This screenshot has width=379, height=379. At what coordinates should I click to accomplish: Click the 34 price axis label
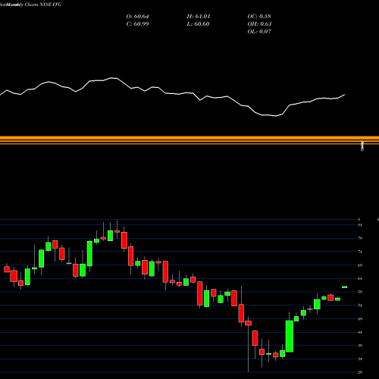point(360,359)
